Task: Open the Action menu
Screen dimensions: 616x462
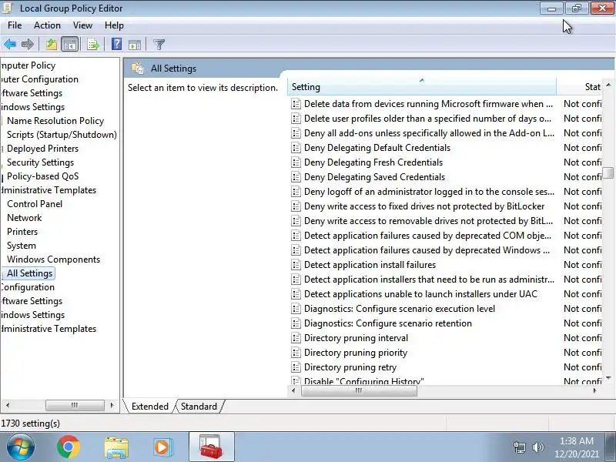Action: click(x=47, y=25)
